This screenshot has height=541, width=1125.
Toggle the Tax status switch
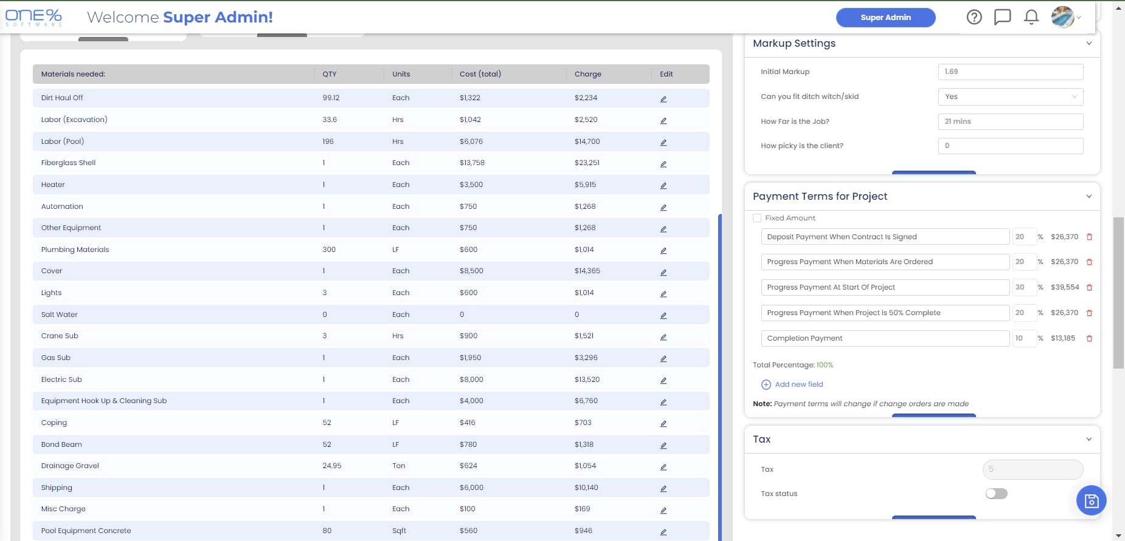click(996, 494)
